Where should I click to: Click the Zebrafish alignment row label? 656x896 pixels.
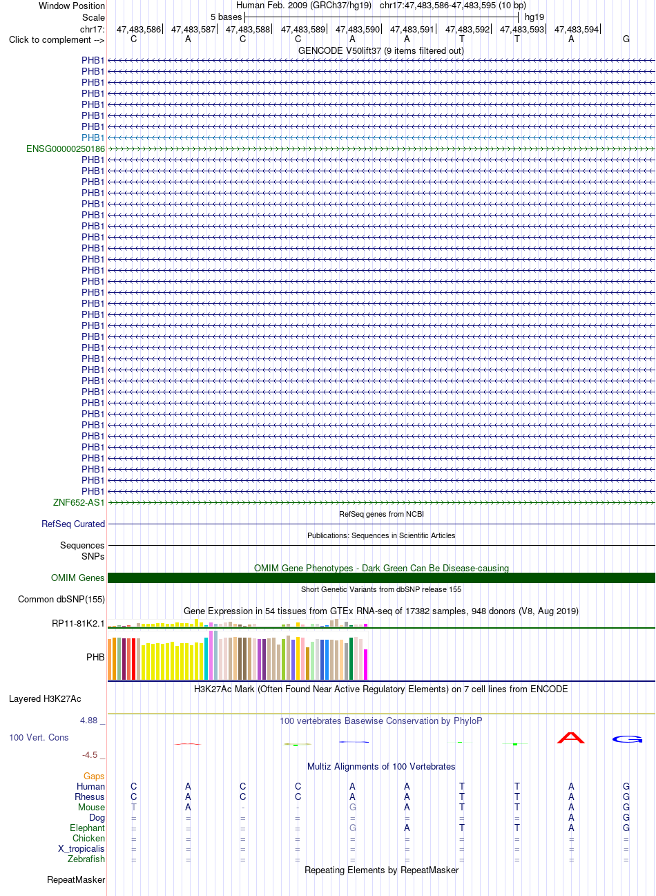point(86,859)
